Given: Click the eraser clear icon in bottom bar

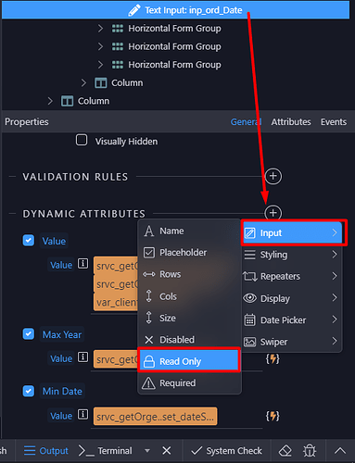Looking at the screenshot, I should click(285, 451).
